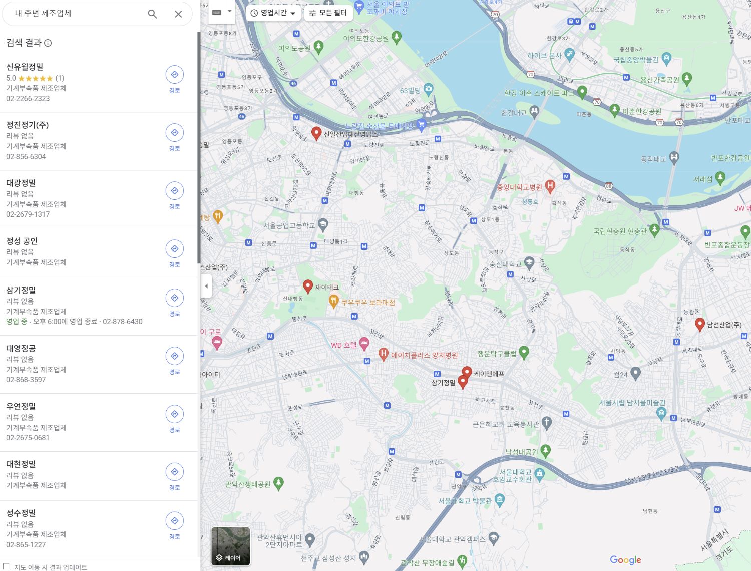The height and width of the screenshot is (571, 751).
Task: Click the 행운탁구클럽 green marker
Action: (x=524, y=353)
